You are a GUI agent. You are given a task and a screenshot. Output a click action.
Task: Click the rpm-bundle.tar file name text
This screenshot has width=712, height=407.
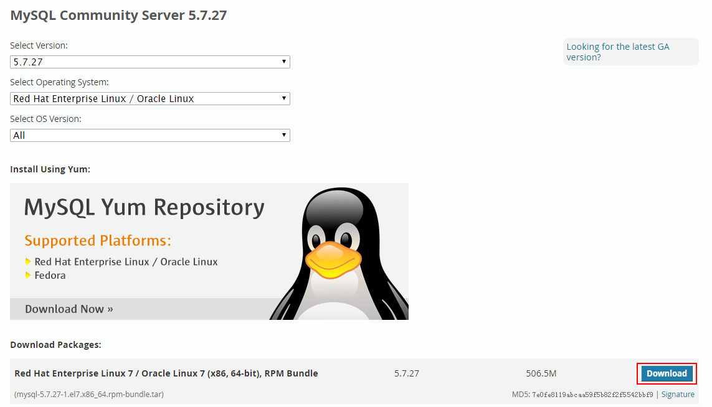89,395
